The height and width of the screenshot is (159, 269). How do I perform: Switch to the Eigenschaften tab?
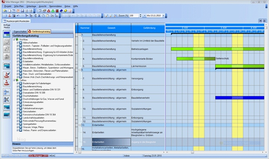[x=20, y=32]
